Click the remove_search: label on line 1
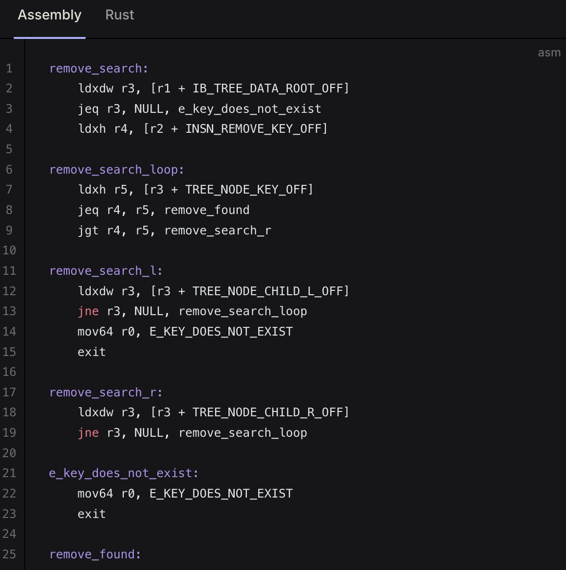 [x=99, y=69]
